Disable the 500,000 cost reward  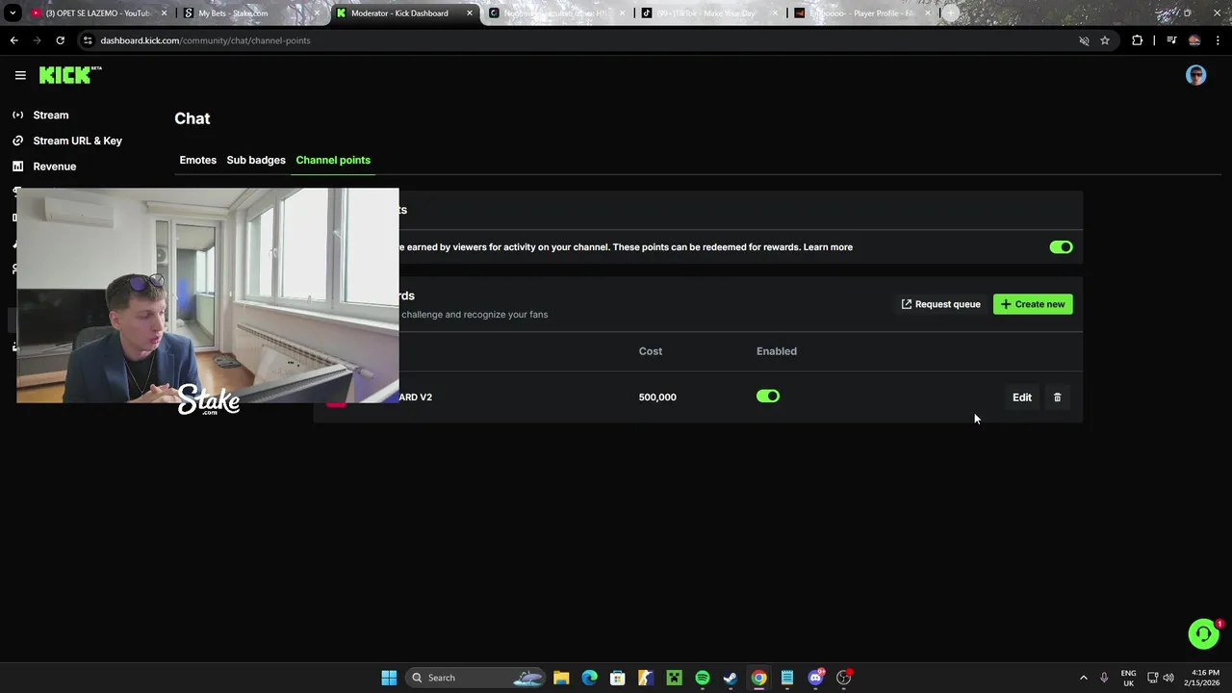(767, 397)
